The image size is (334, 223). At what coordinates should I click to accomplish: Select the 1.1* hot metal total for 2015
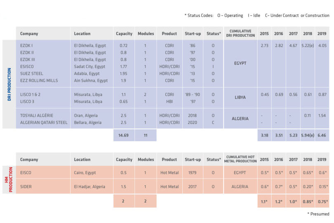pos(264,201)
